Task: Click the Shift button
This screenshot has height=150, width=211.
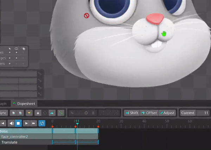Action: (132, 113)
